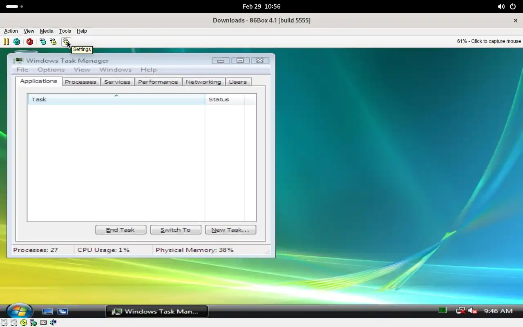The image size is (523, 327).
Task: Switch to the Performance tab
Action: (158, 82)
